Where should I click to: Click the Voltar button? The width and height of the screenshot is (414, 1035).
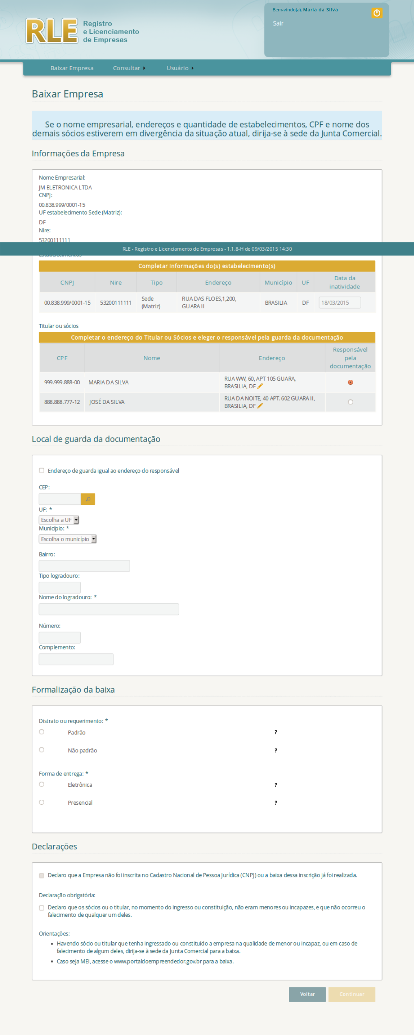tap(308, 994)
